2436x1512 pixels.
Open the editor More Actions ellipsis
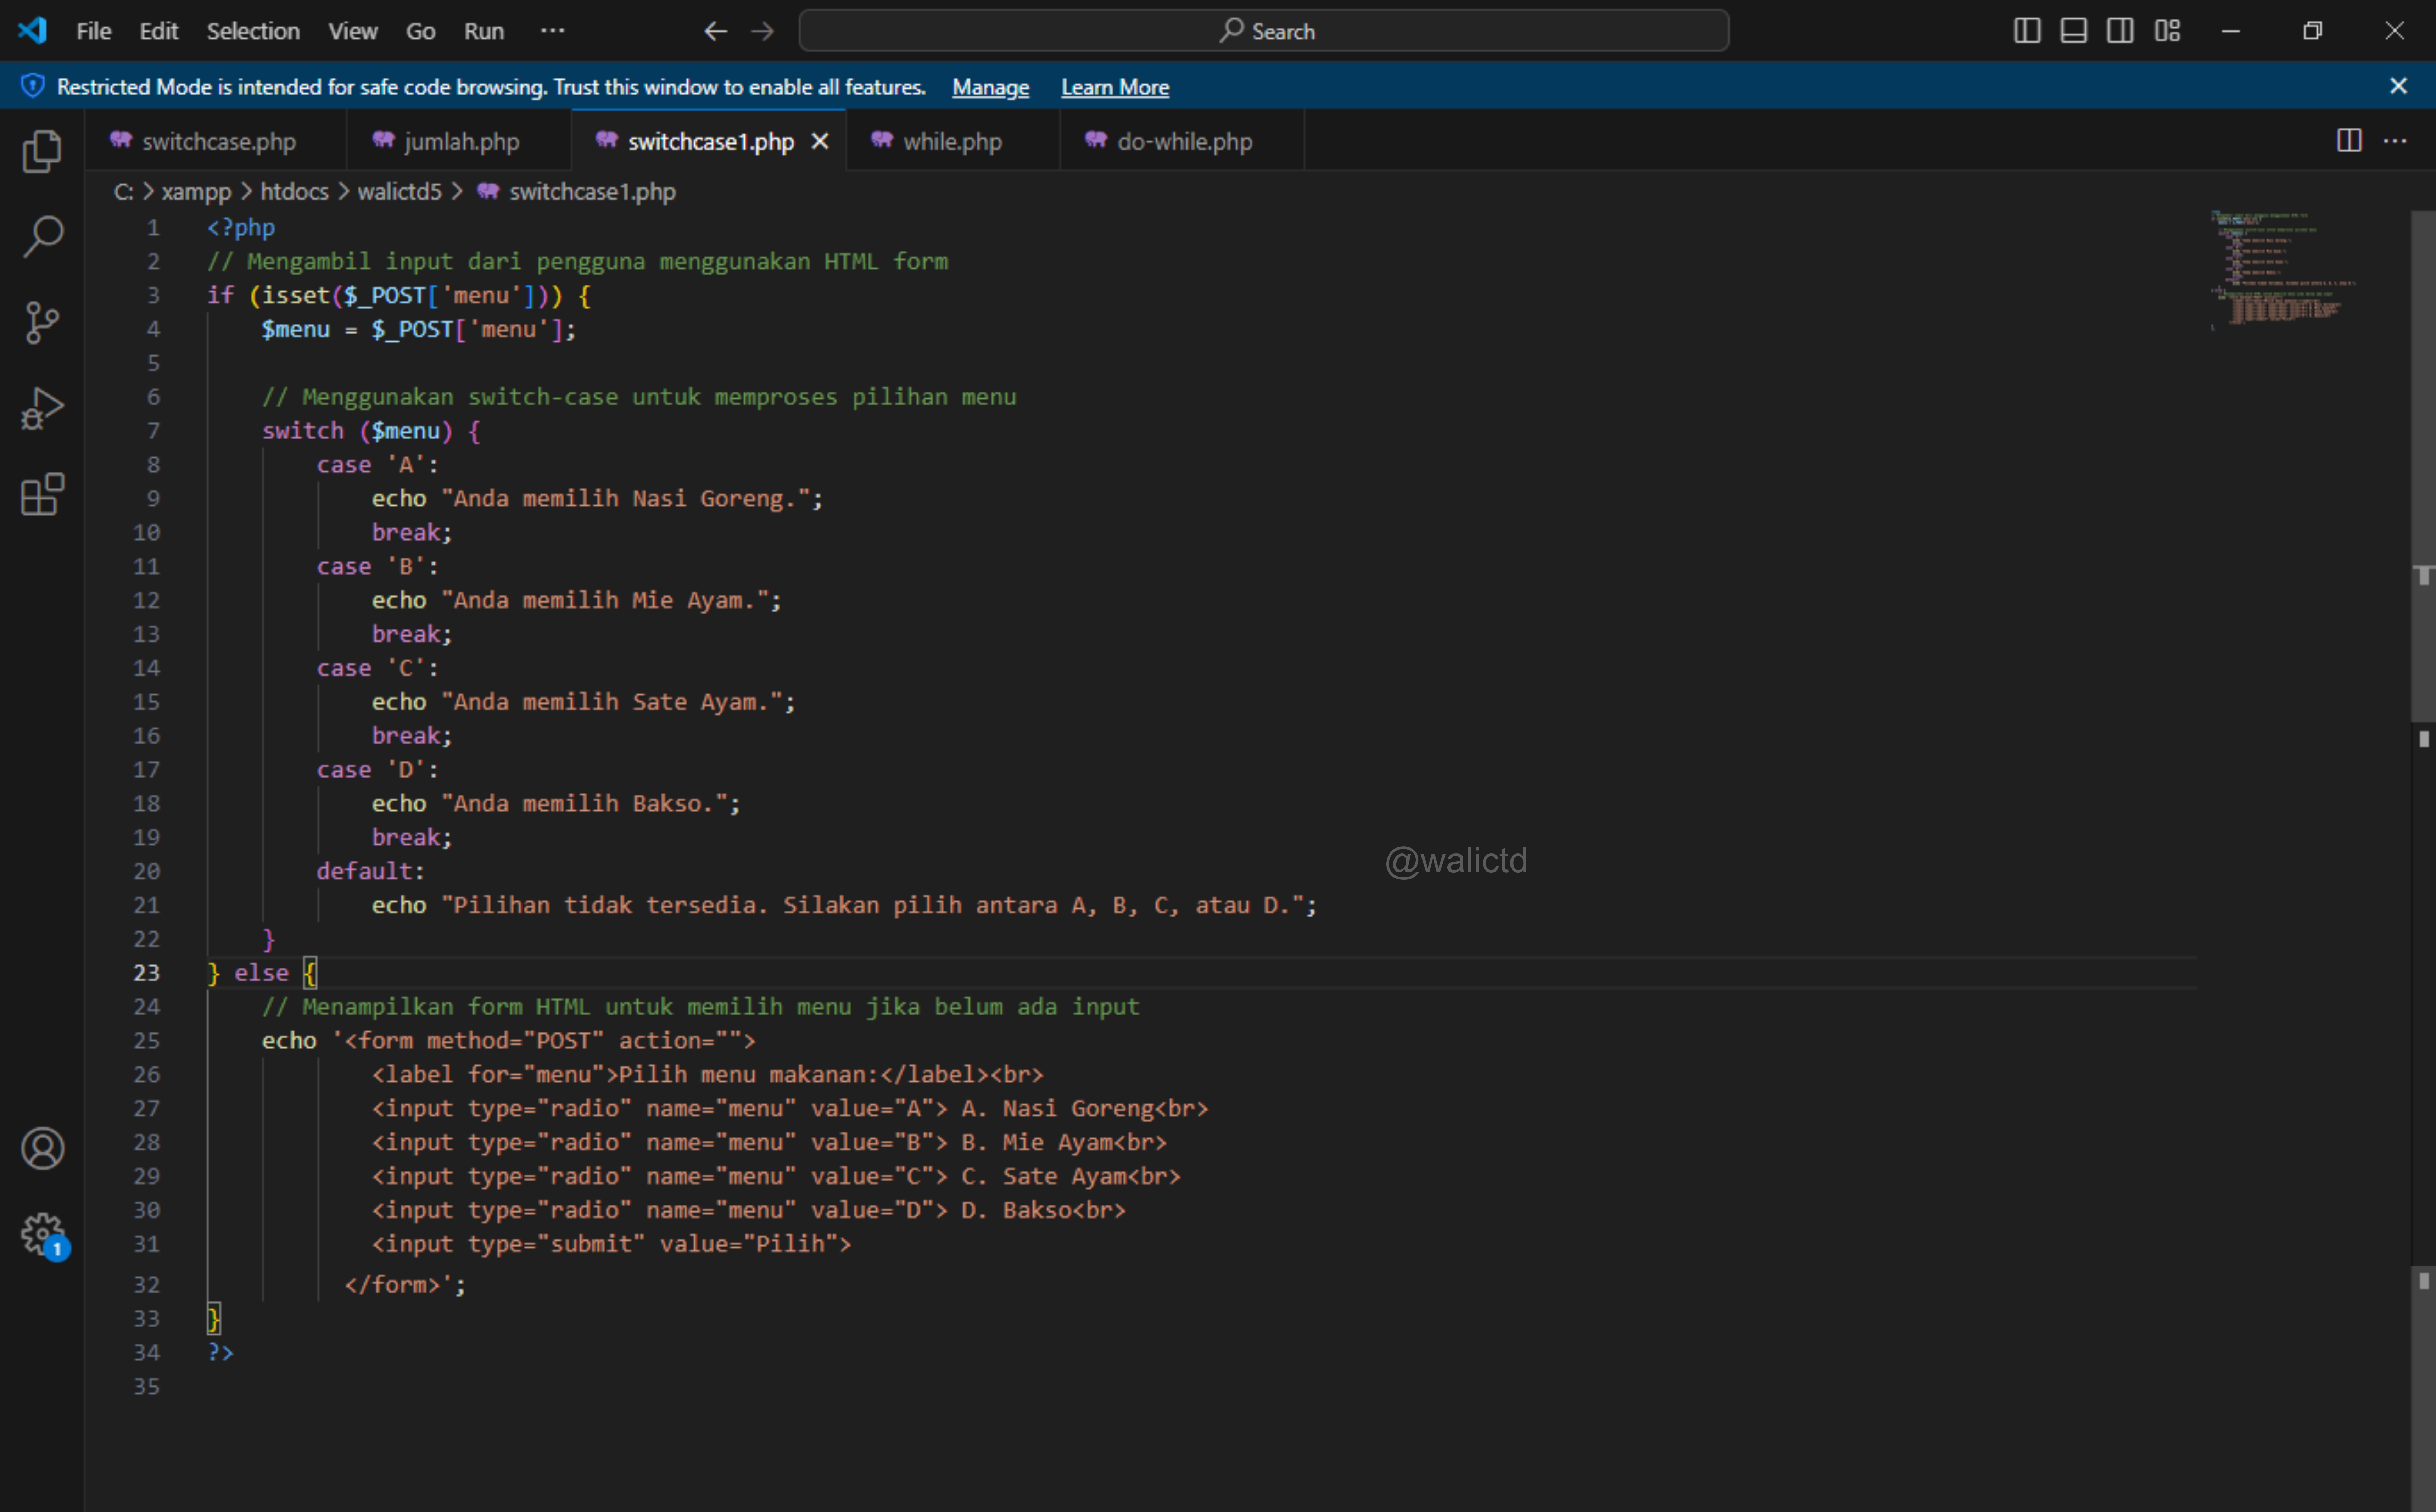(x=2395, y=141)
